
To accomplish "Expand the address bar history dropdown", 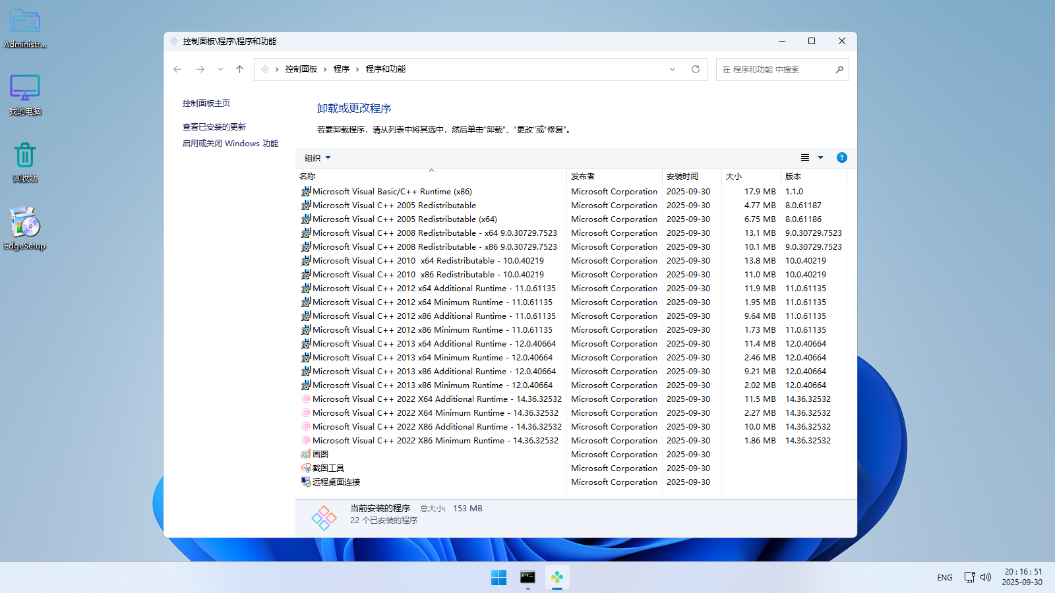I will [673, 69].
